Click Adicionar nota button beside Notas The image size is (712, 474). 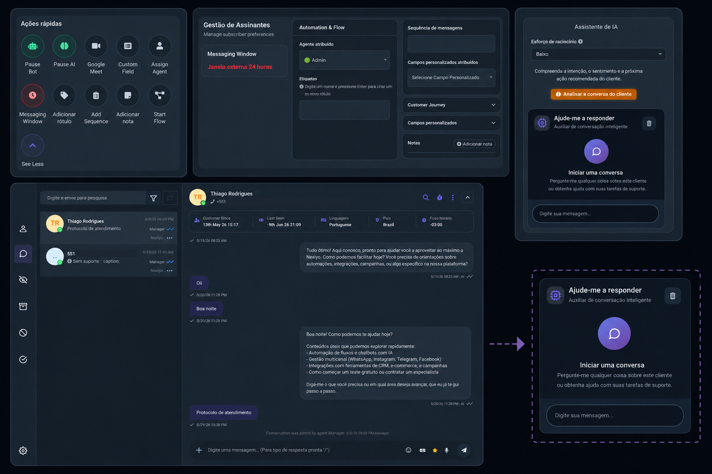tap(475, 144)
